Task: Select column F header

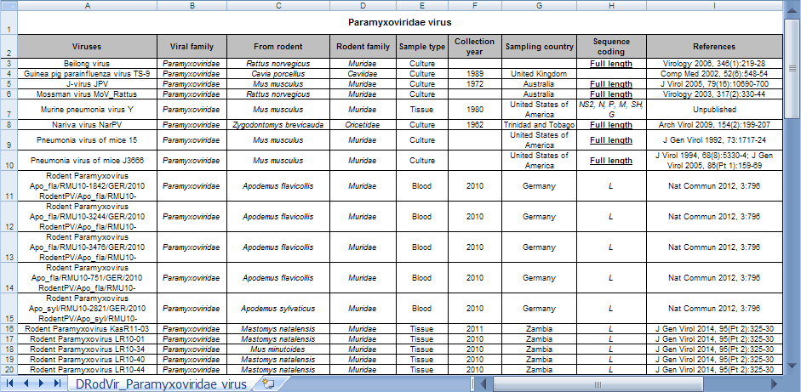Action: click(475, 5)
